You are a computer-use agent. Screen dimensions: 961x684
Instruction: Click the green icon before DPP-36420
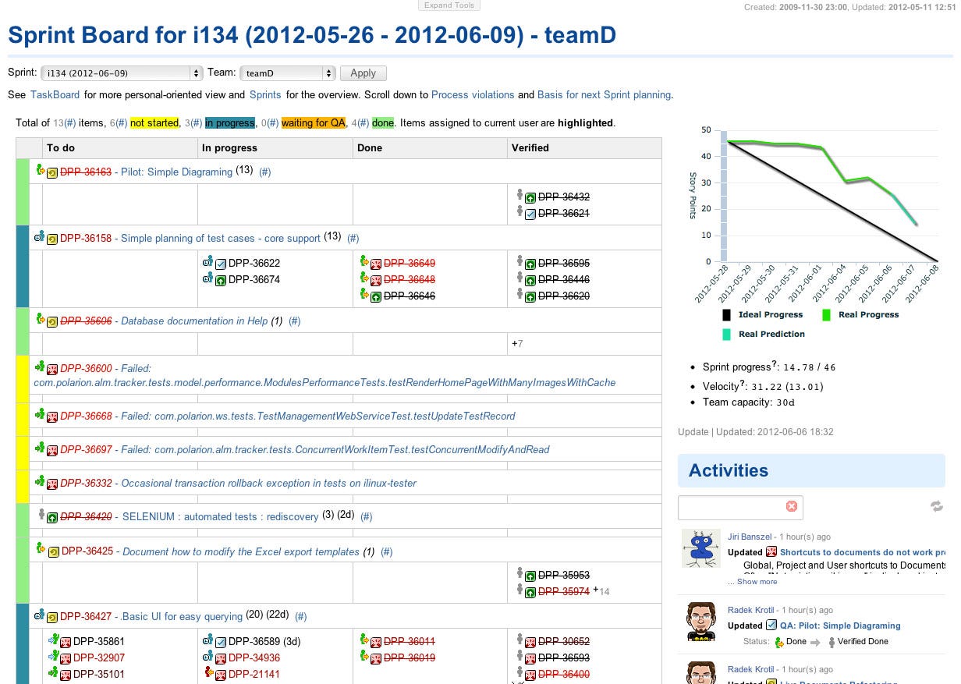pos(52,517)
